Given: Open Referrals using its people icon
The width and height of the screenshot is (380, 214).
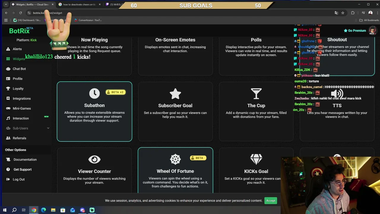Looking at the screenshot, I should (8, 138).
